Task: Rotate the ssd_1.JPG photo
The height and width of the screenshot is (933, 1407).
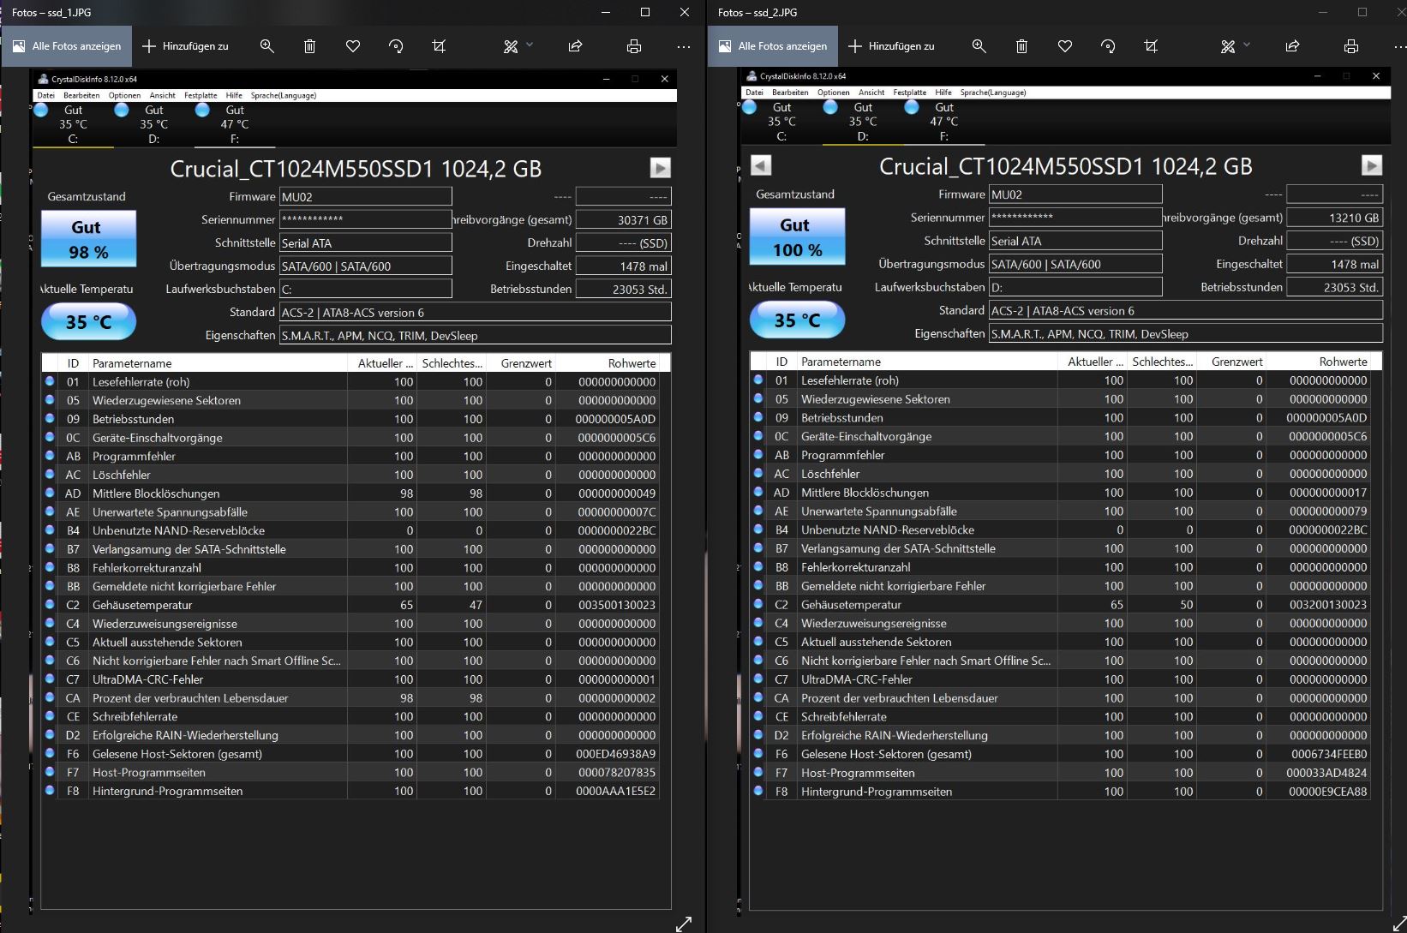Action: (396, 46)
